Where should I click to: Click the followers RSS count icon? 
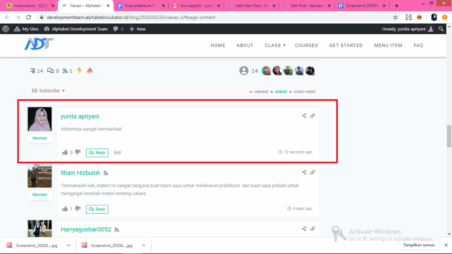coord(65,71)
